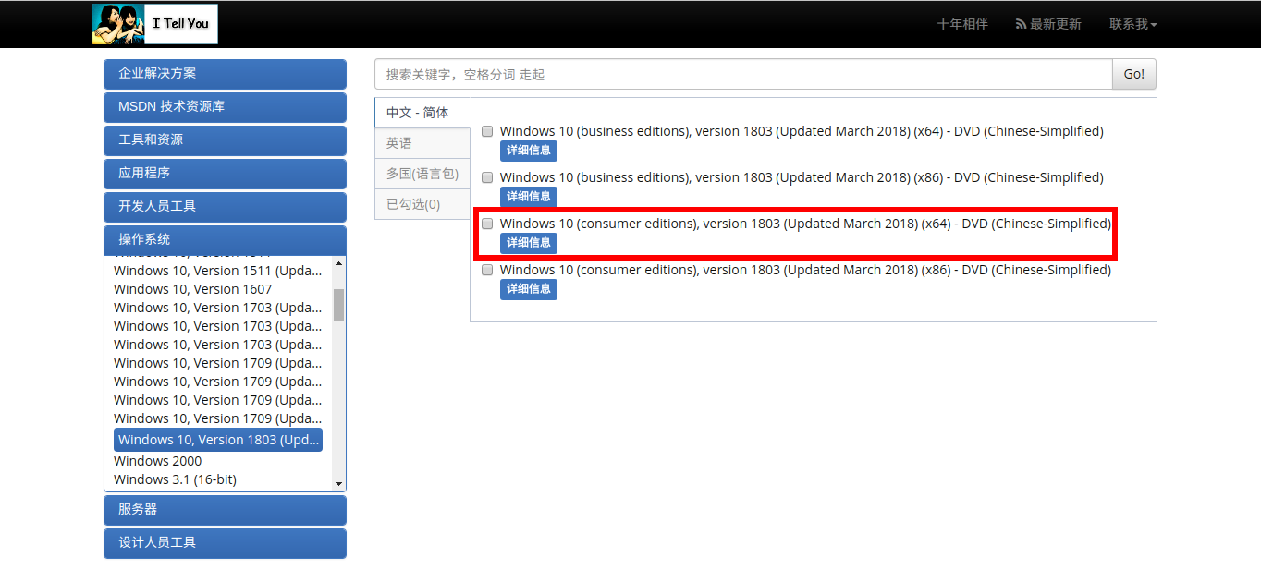Focus the keyword search input field
This screenshot has height=570, width=1261.
[x=743, y=74]
